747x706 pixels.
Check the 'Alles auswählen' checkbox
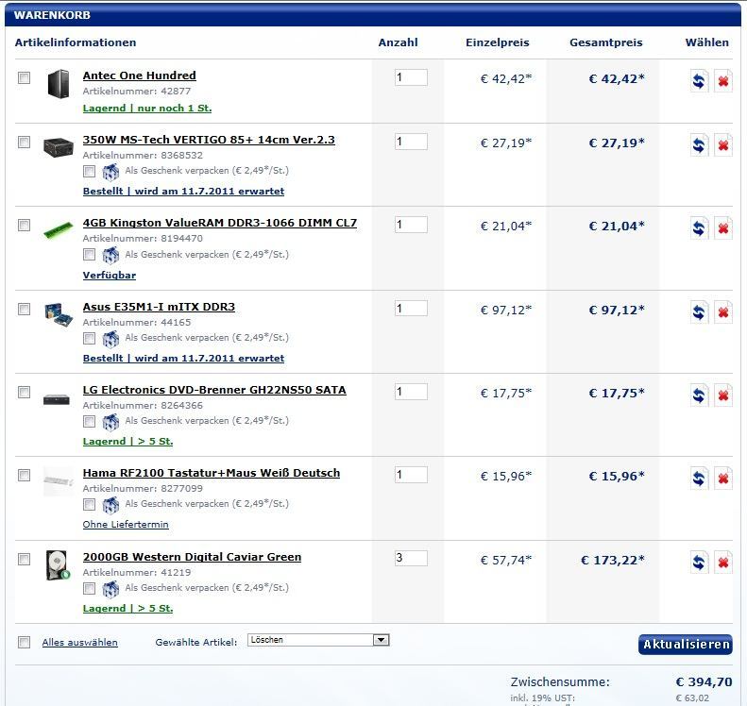[x=24, y=643]
